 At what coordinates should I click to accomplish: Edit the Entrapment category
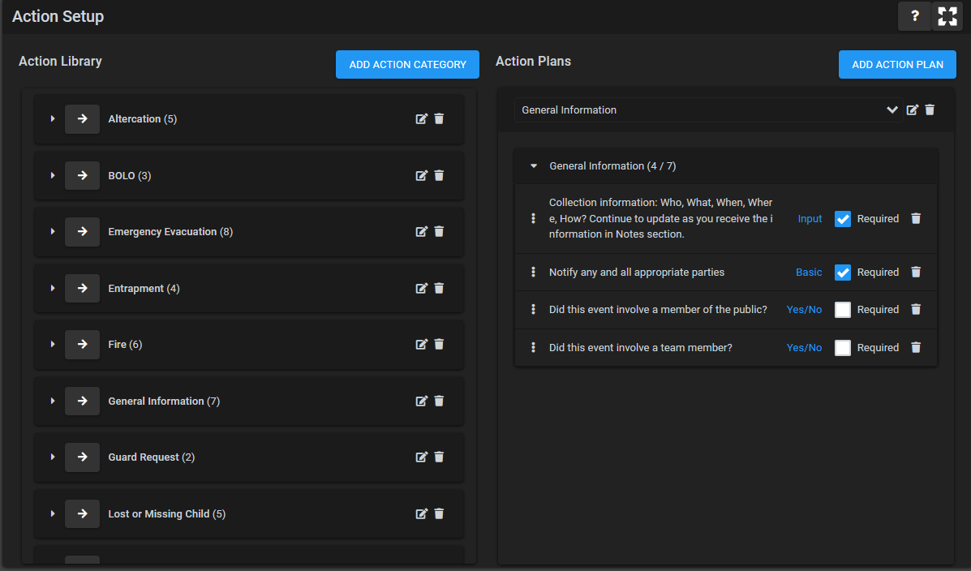click(x=421, y=289)
